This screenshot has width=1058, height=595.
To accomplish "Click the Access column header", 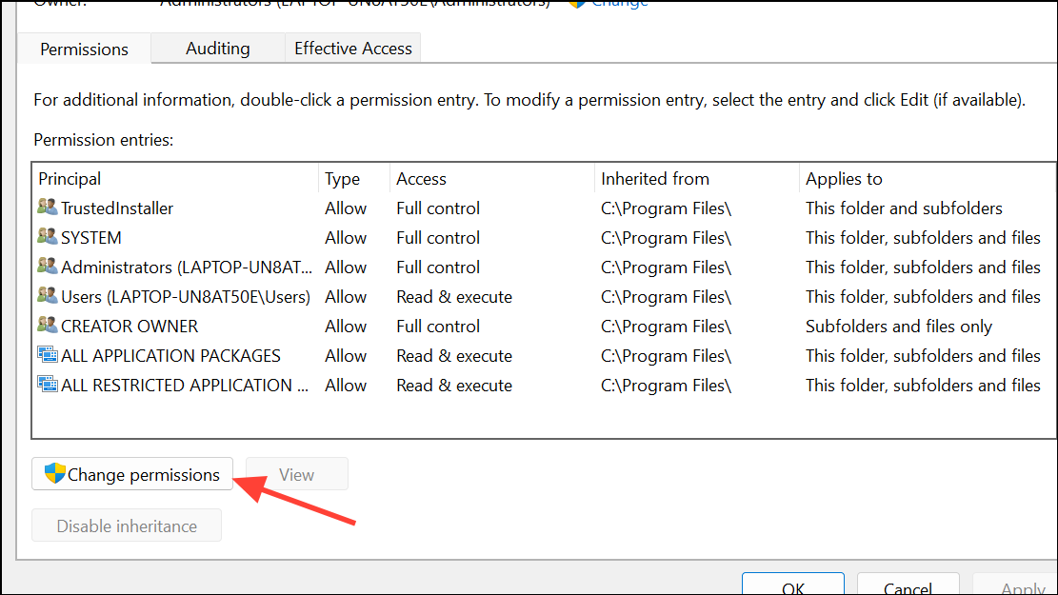I will click(420, 178).
